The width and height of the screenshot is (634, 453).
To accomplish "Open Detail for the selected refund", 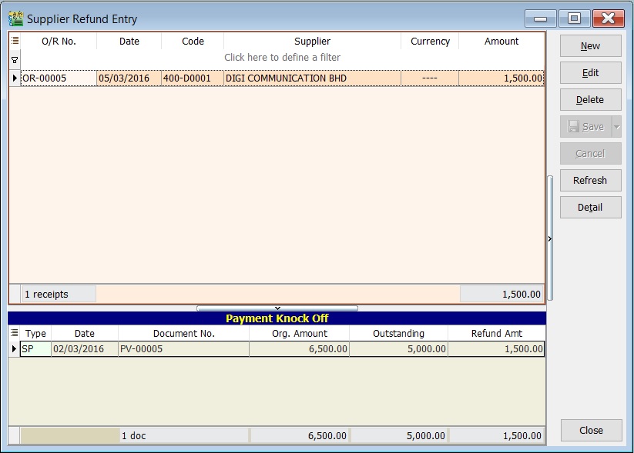I will (x=590, y=207).
